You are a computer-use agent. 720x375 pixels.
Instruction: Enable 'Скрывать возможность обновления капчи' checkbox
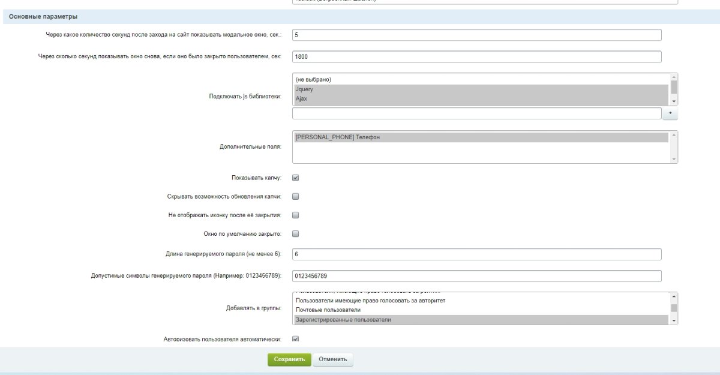click(x=295, y=196)
